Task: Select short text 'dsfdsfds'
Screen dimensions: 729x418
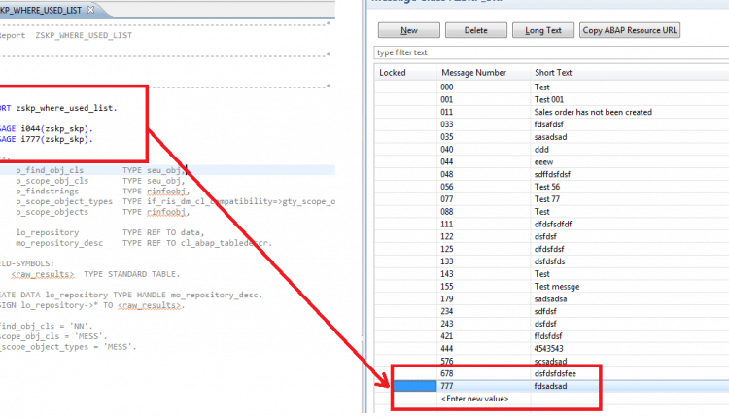Action: coord(549,261)
